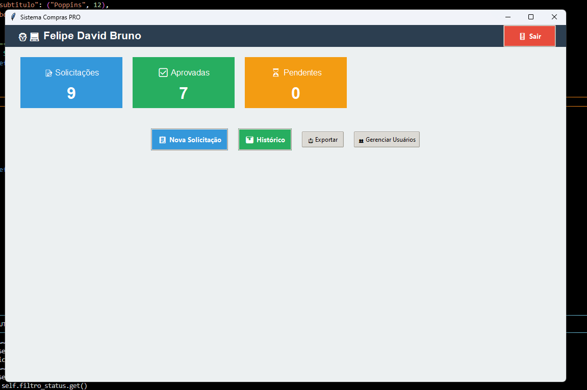Click the Sair logout button
The image size is (587, 390).
(x=529, y=36)
